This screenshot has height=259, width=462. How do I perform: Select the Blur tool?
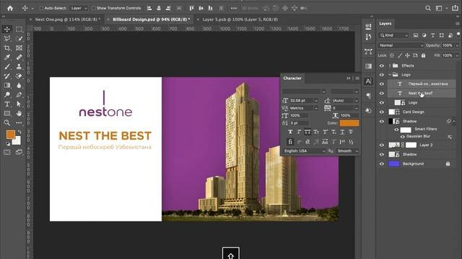click(x=19, y=86)
